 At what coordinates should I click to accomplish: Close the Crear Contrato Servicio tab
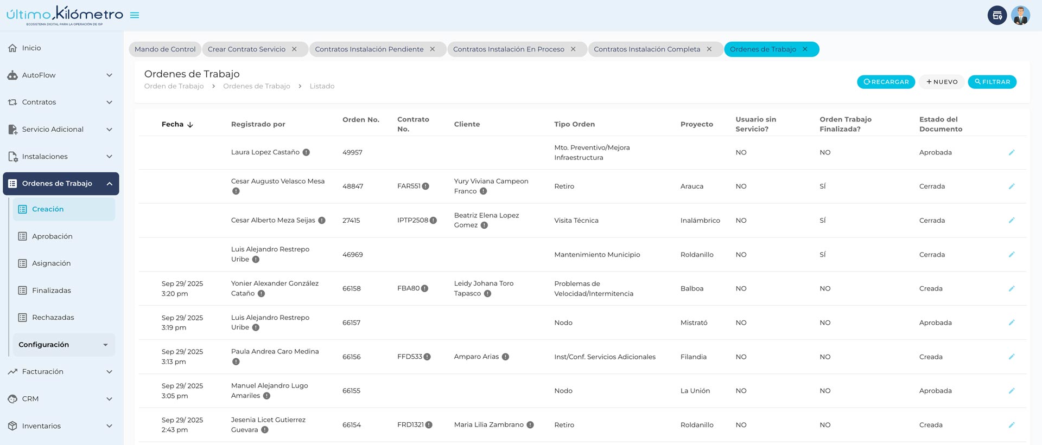coord(294,49)
